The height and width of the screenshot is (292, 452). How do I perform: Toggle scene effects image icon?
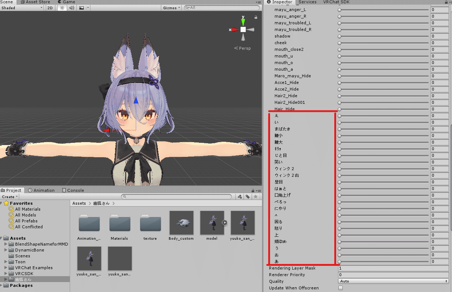tap(82, 8)
